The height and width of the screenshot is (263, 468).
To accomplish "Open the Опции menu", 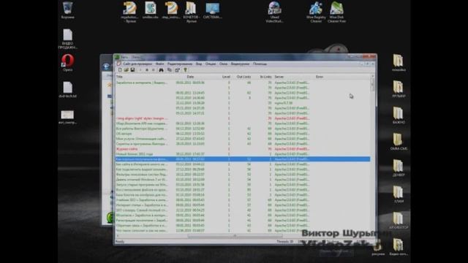I will (211, 64).
